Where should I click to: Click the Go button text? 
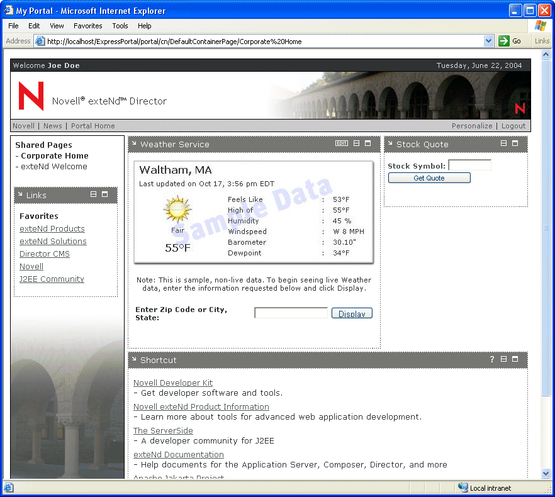517,41
